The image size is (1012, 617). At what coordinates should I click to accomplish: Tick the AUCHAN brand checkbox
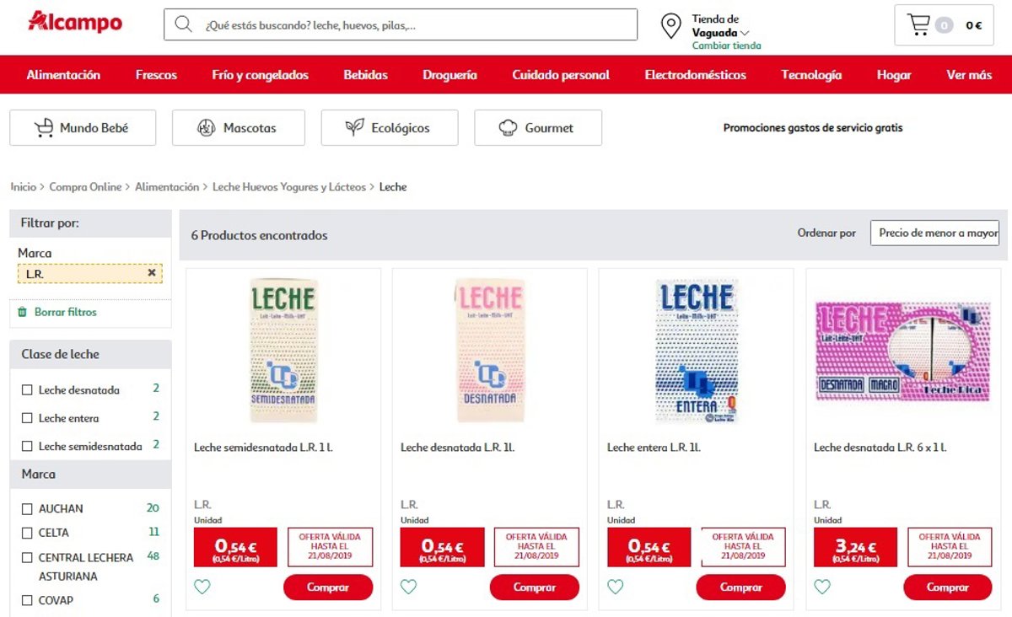[27, 509]
